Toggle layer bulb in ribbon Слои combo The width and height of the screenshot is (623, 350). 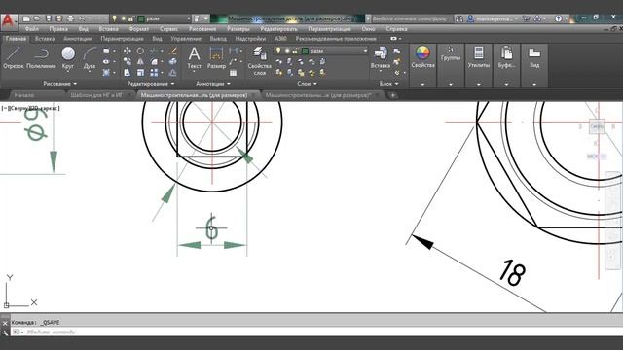(278, 51)
